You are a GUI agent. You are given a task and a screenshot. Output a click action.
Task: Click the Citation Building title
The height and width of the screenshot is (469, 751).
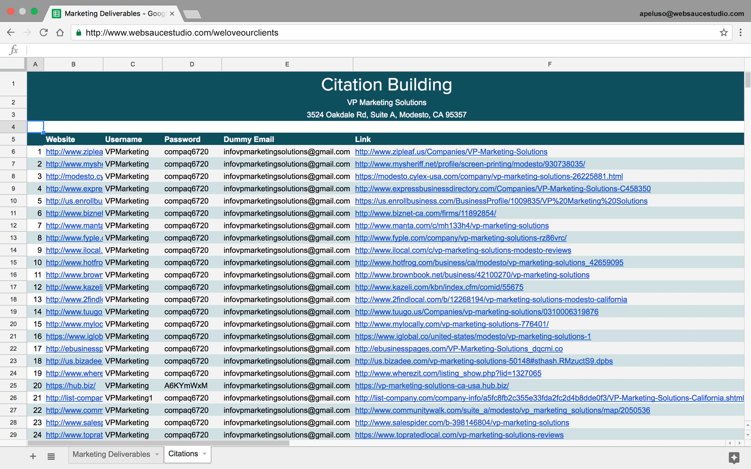pyautogui.click(x=386, y=84)
